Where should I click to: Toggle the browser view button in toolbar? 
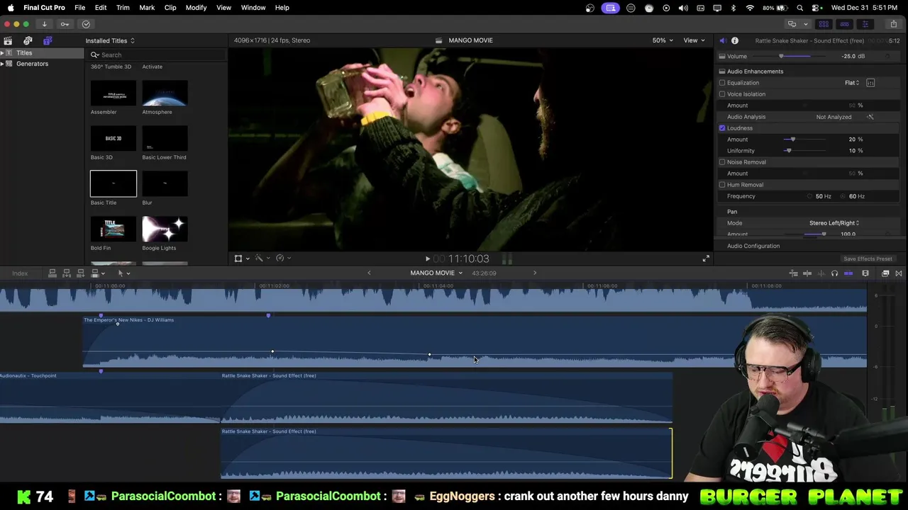[824, 24]
